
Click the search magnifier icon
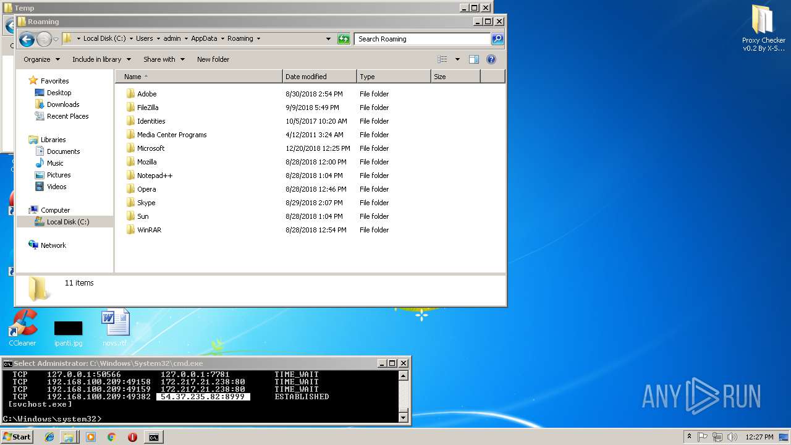(x=497, y=39)
